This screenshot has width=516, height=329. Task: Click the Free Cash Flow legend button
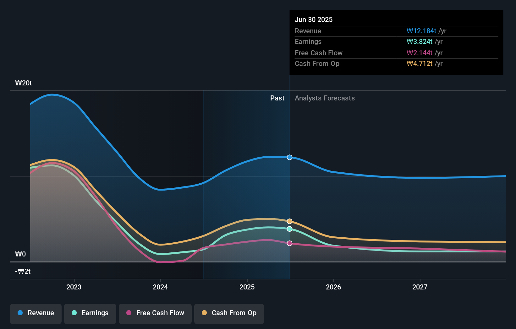[155, 313]
